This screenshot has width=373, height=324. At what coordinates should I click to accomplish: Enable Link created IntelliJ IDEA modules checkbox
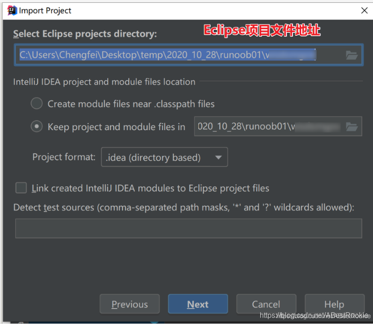click(21, 188)
